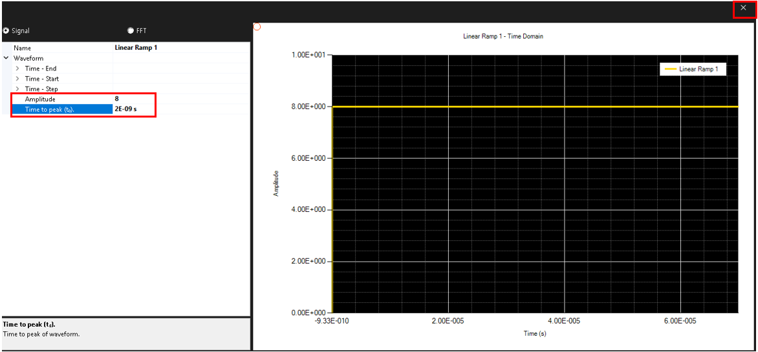Click the Amplitude value field showing 8

[134, 99]
